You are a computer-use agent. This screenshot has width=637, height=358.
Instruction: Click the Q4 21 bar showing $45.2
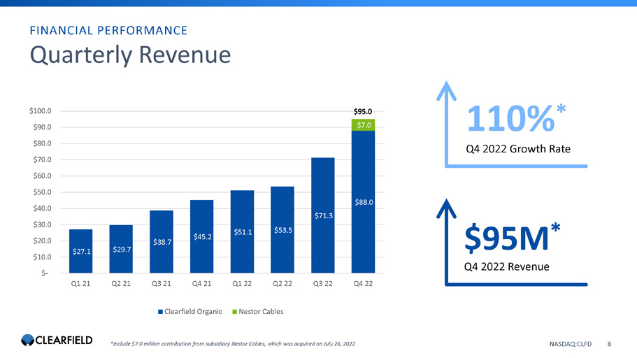point(202,236)
